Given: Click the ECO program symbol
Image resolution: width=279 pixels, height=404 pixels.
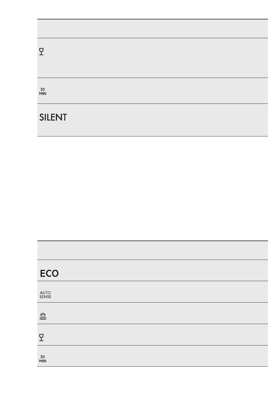Looking at the screenshot, I should (49, 274).
